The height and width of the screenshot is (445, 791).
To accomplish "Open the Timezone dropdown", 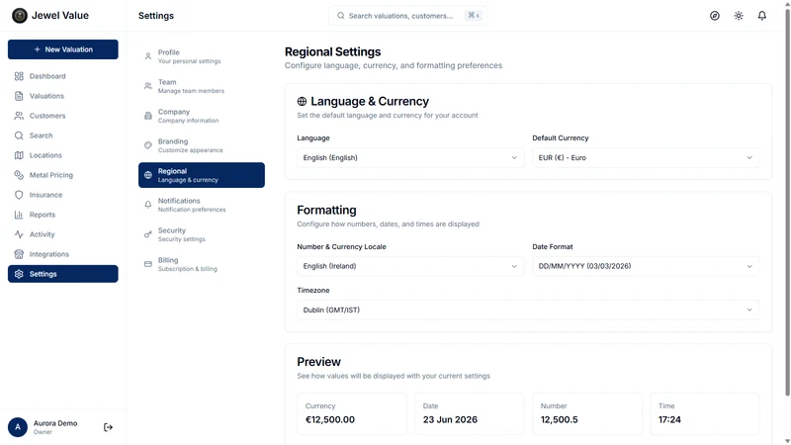I will pos(528,310).
